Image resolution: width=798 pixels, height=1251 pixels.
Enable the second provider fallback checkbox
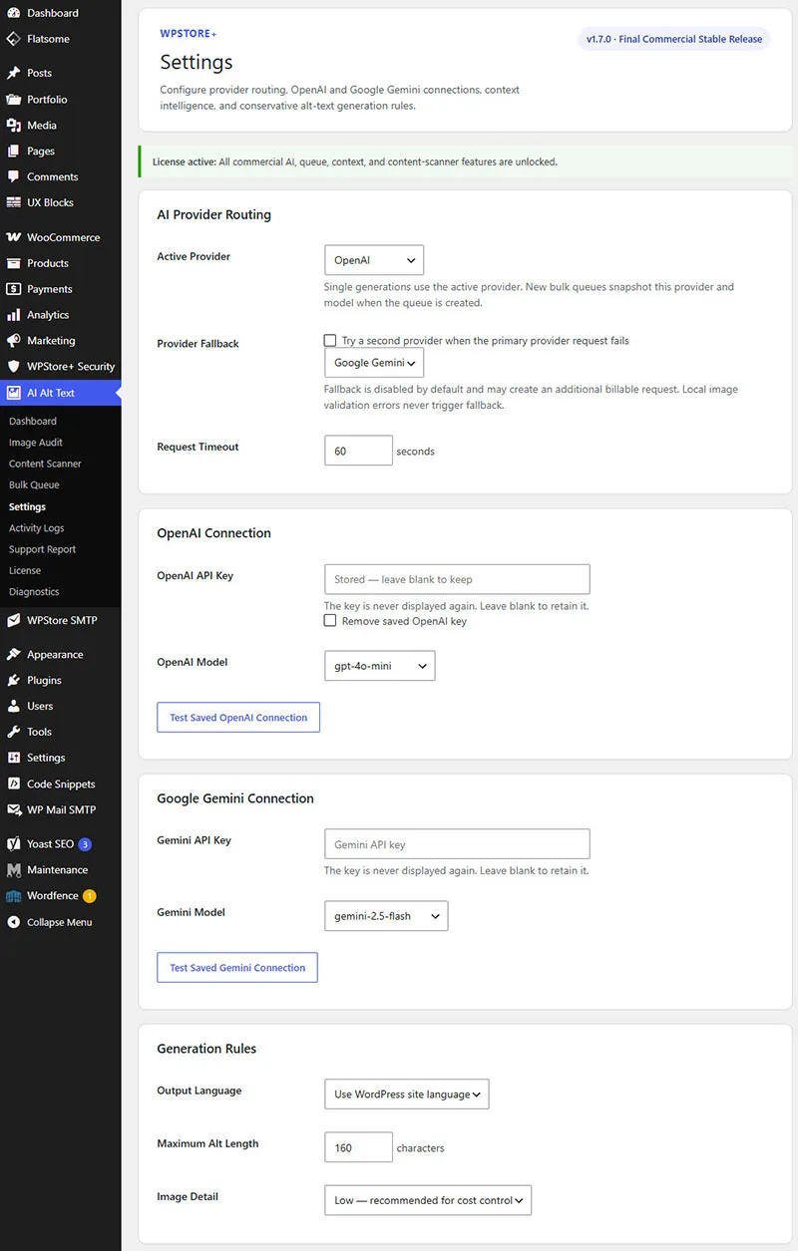click(330, 340)
